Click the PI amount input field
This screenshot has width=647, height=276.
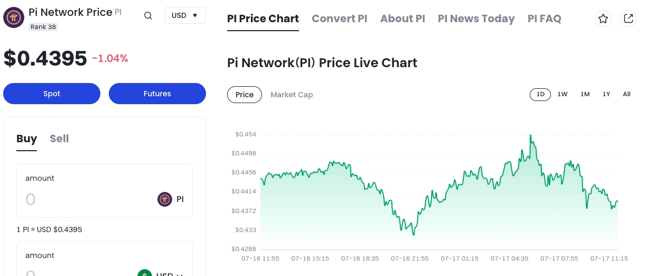(85, 199)
